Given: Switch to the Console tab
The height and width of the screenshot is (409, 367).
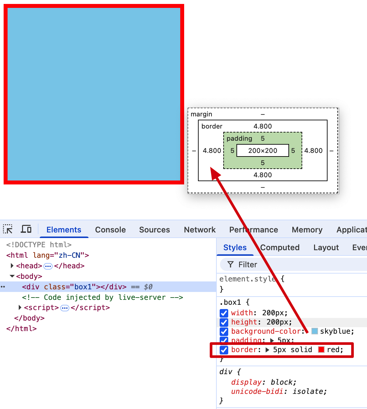Looking at the screenshot, I should pos(110,230).
